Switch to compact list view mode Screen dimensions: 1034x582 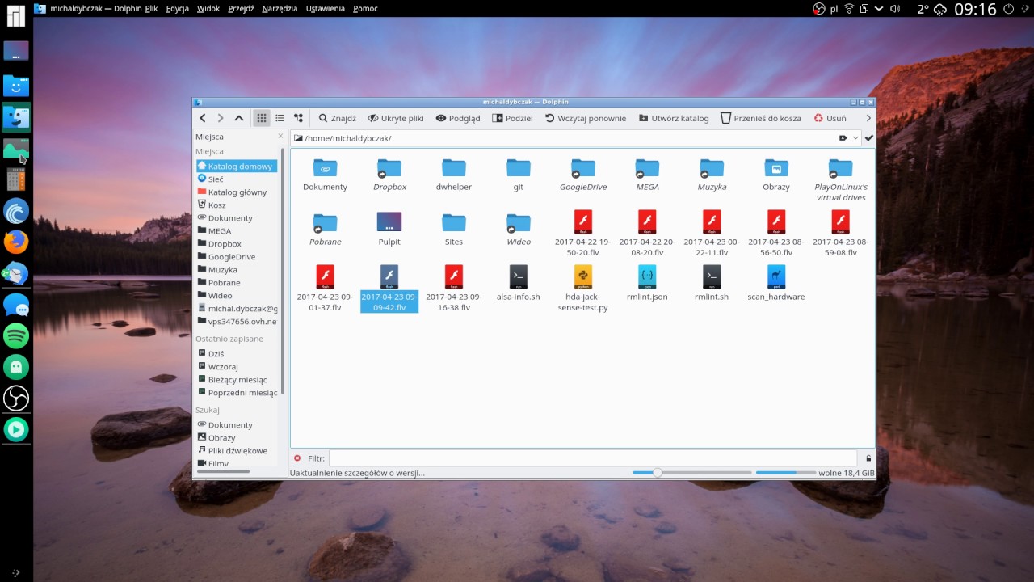(x=280, y=118)
